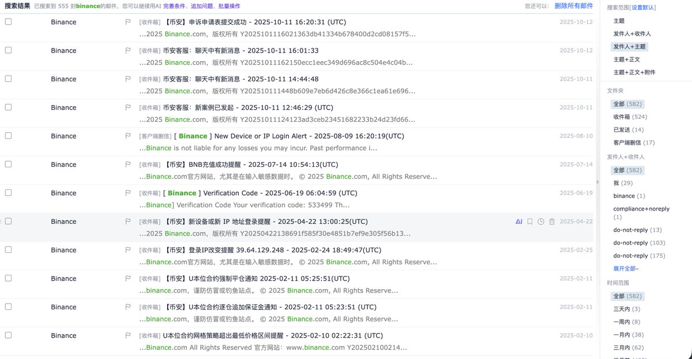Select checkbox for 聊天中有新消息 16:01:33 email
This screenshot has height=359, width=692.
pyautogui.click(x=8, y=50)
